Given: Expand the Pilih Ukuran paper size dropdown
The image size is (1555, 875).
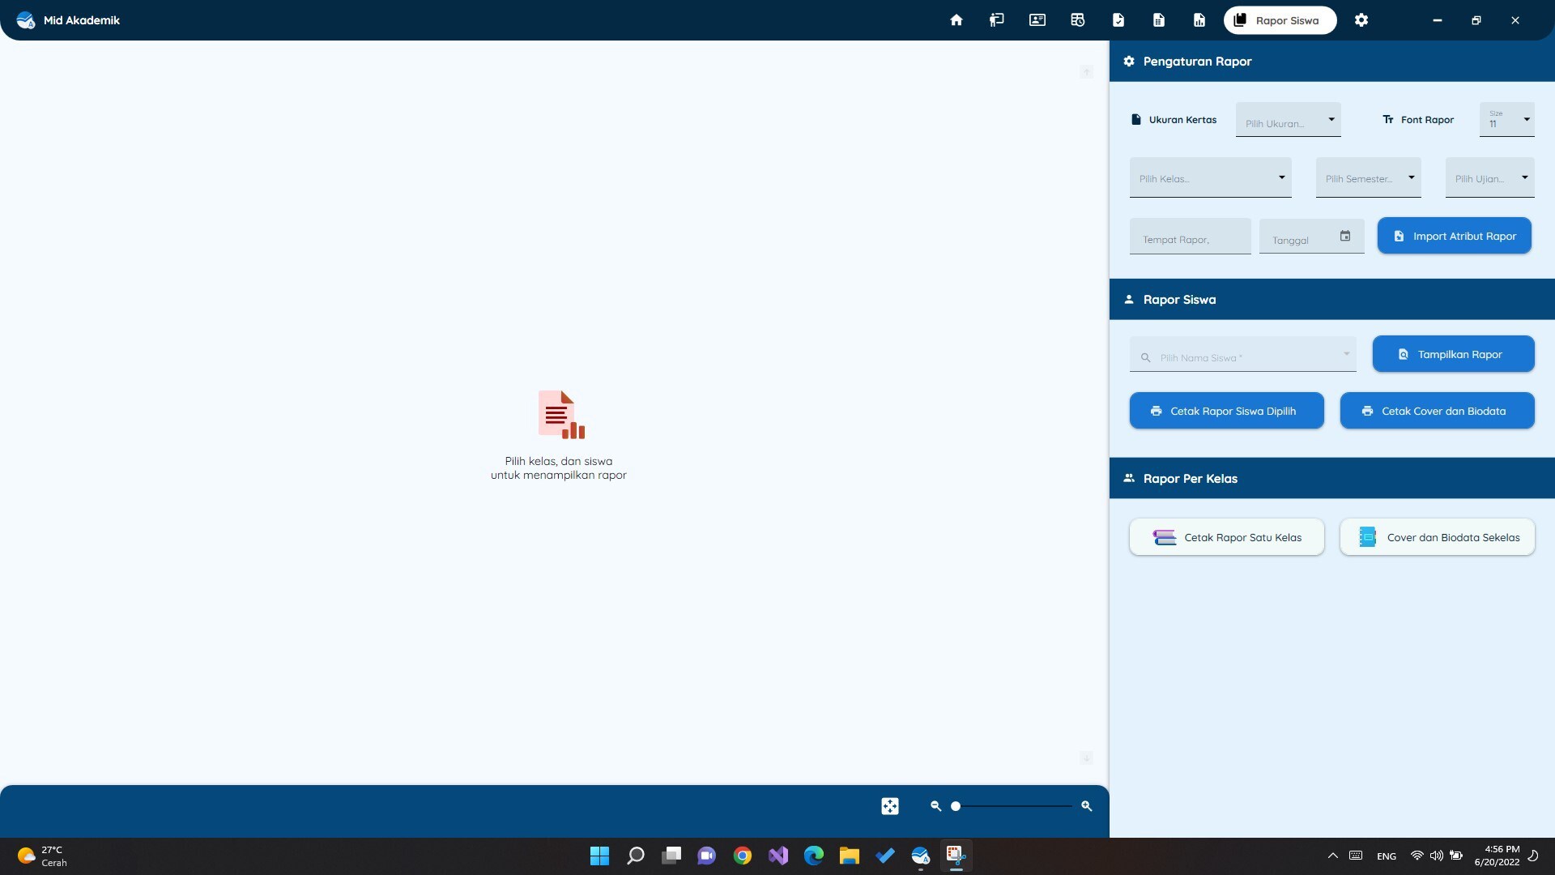Looking at the screenshot, I should pyautogui.click(x=1288, y=120).
